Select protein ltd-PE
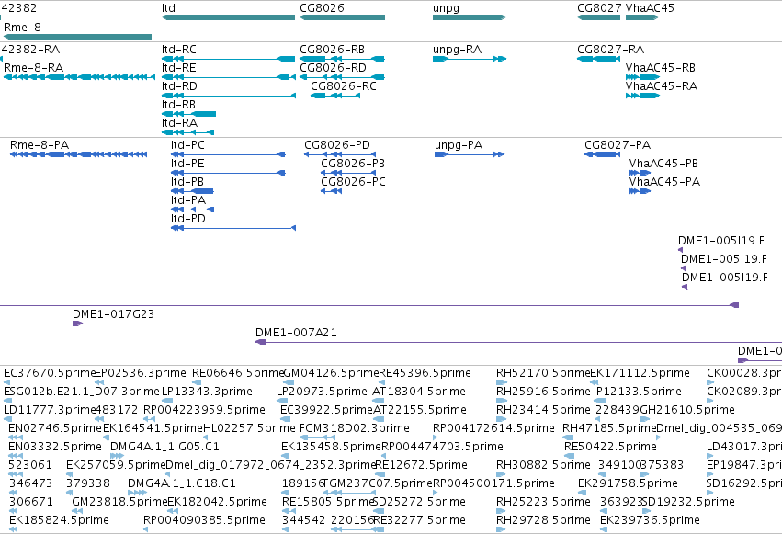 click(228, 173)
